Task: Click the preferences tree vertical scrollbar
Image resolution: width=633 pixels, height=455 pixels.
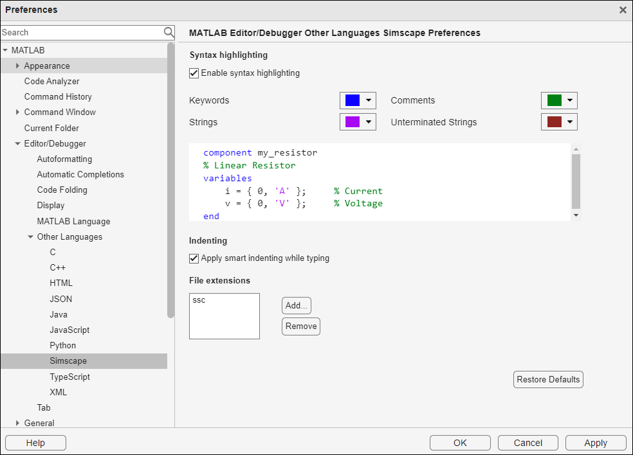Action: click(170, 181)
